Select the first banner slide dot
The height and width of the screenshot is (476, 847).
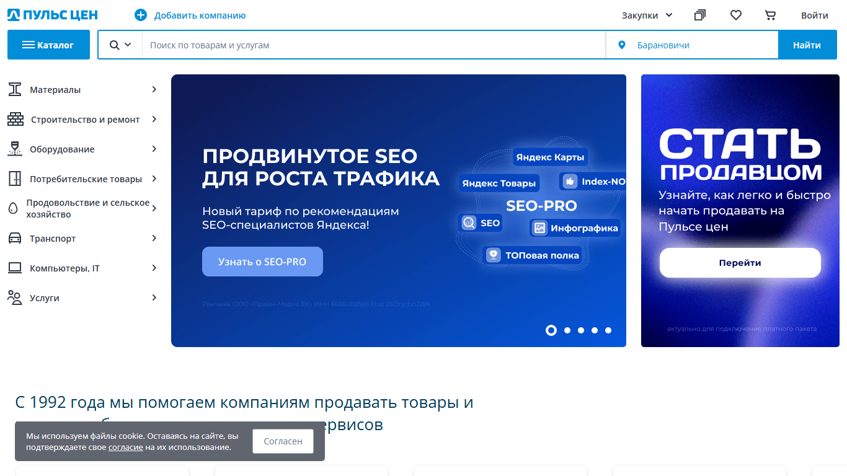551,330
